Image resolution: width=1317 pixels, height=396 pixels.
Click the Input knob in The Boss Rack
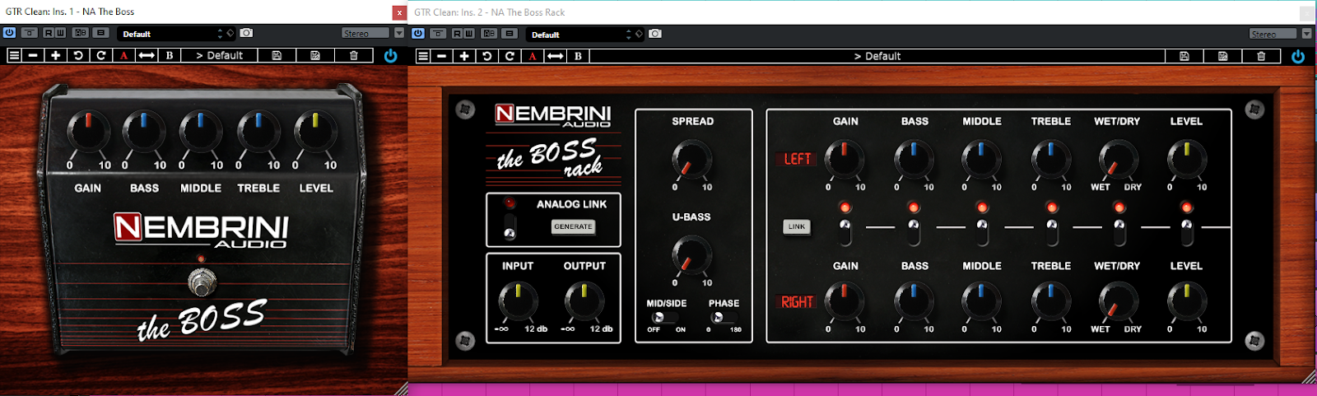(x=518, y=301)
